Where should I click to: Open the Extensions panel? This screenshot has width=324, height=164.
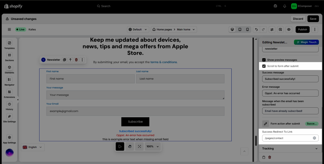[9, 93]
